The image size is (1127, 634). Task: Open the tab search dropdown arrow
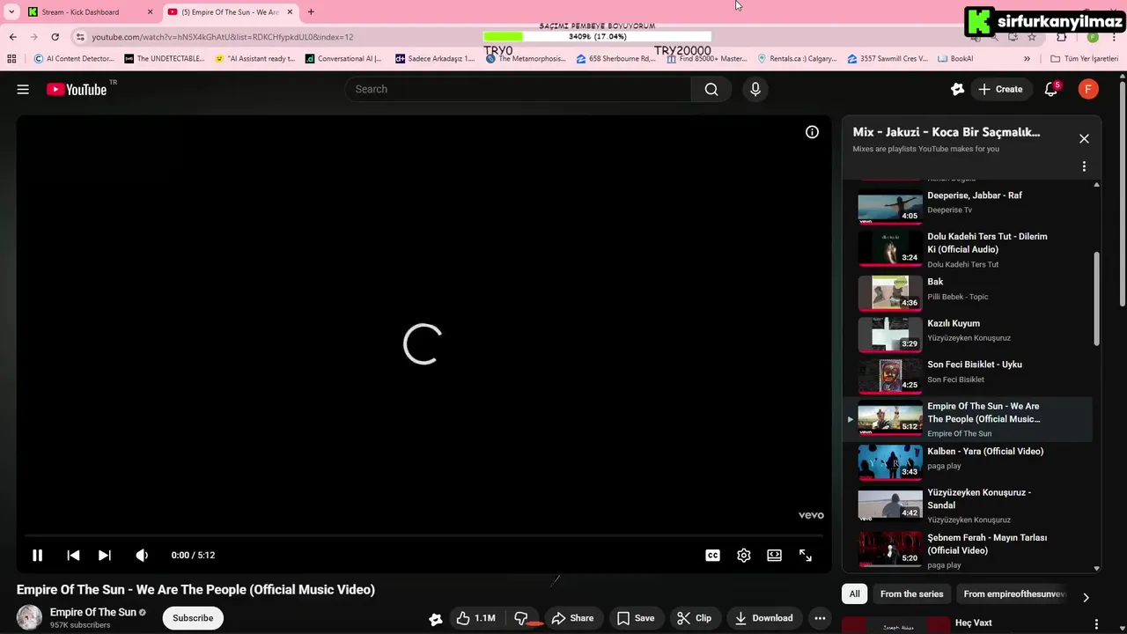tap(11, 12)
